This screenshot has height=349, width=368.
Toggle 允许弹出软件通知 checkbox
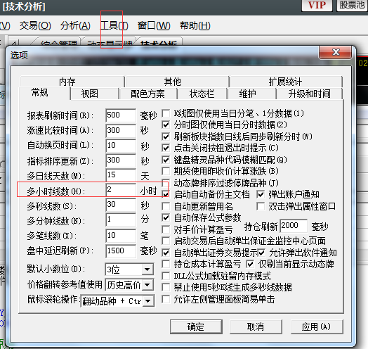(261, 253)
